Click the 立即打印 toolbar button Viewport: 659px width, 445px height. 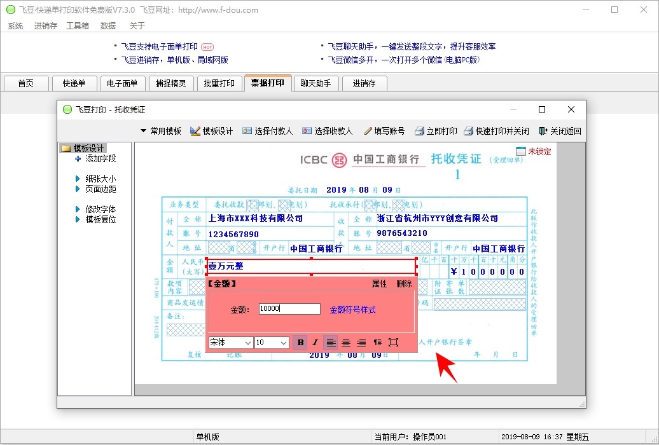point(436,131)
